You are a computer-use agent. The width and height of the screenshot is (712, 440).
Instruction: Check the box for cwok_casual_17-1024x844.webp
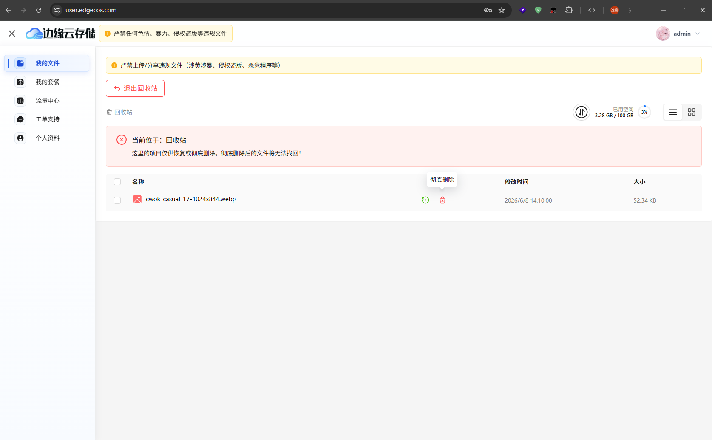(117, 200)
